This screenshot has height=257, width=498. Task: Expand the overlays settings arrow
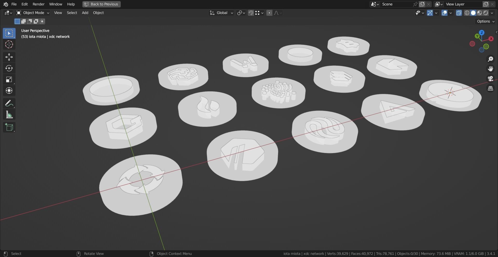pos(451,13)
